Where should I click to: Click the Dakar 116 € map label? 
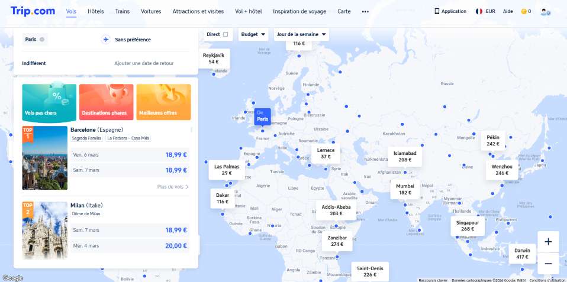pyautogui.click(x=223, y=198)
